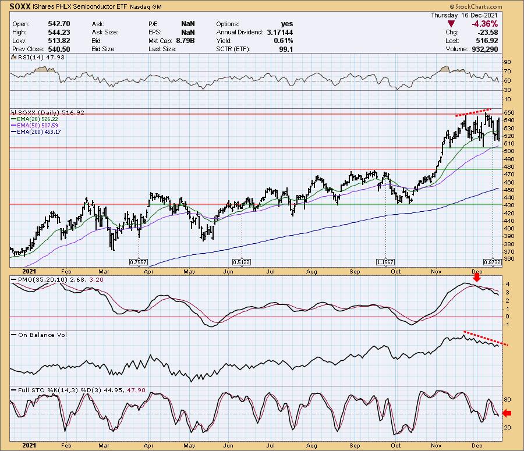
Task: Click the On Balance Vol label
Action: tap(43, 335)
